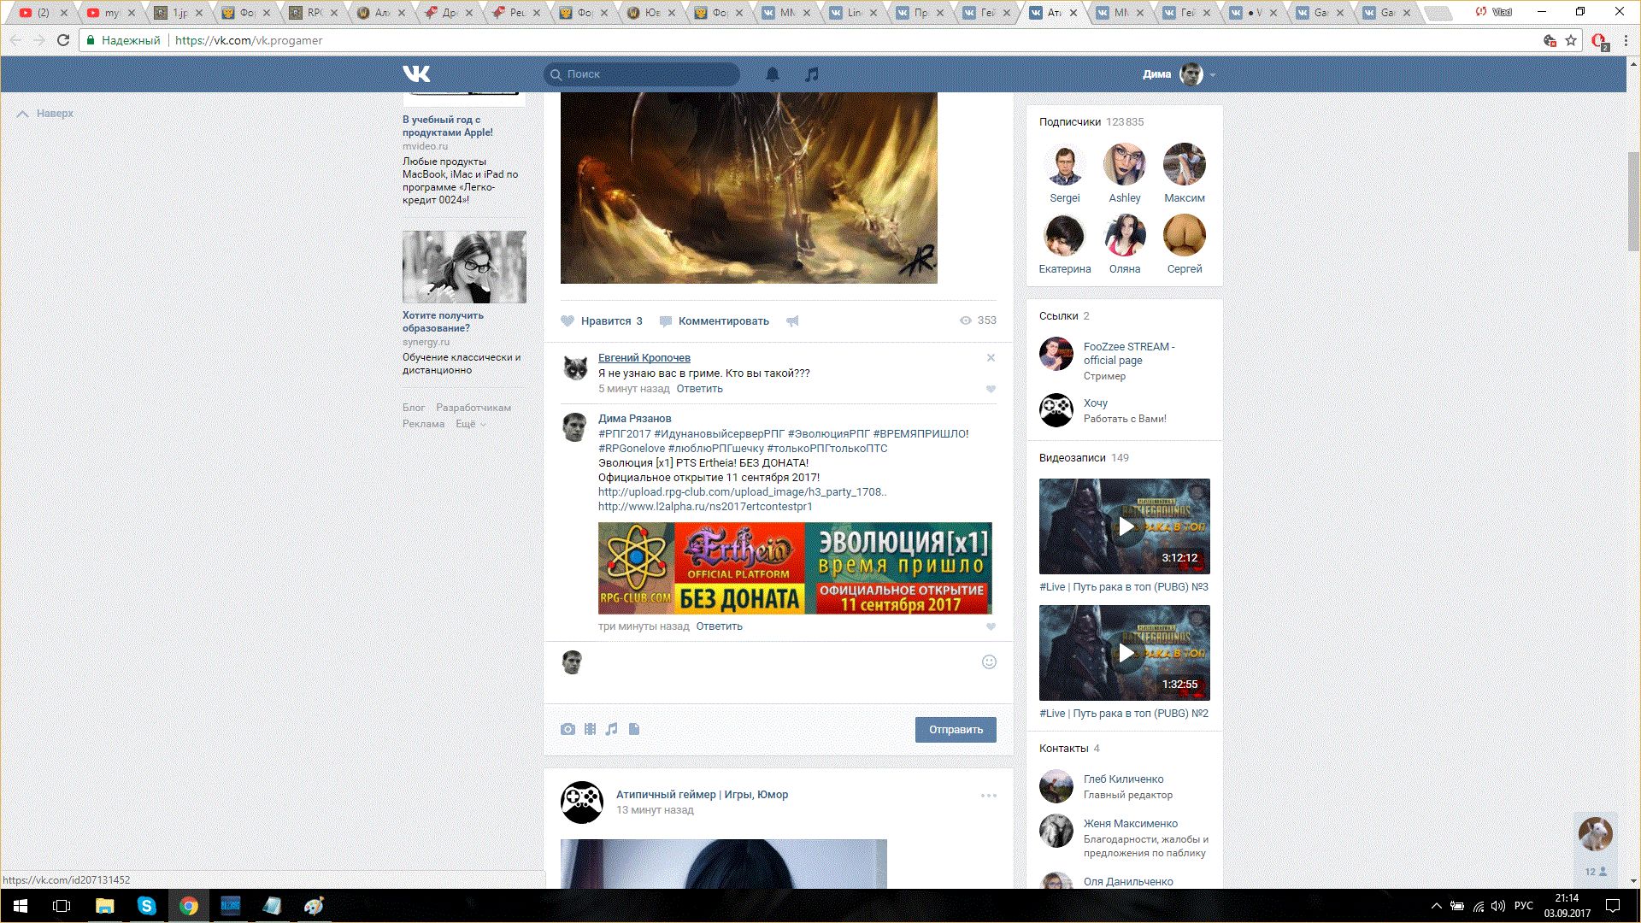The width and height of the screenshot is (1641, 923).
Task: Open File Explorer from taskbar
Action: tap(104, 906)
